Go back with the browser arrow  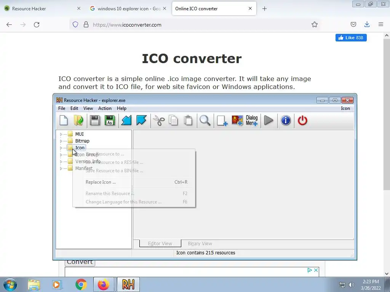point(9,25)
